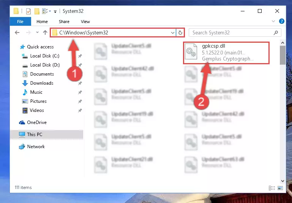Click the Documents page icon
The image size is (292, 203).
25,74
